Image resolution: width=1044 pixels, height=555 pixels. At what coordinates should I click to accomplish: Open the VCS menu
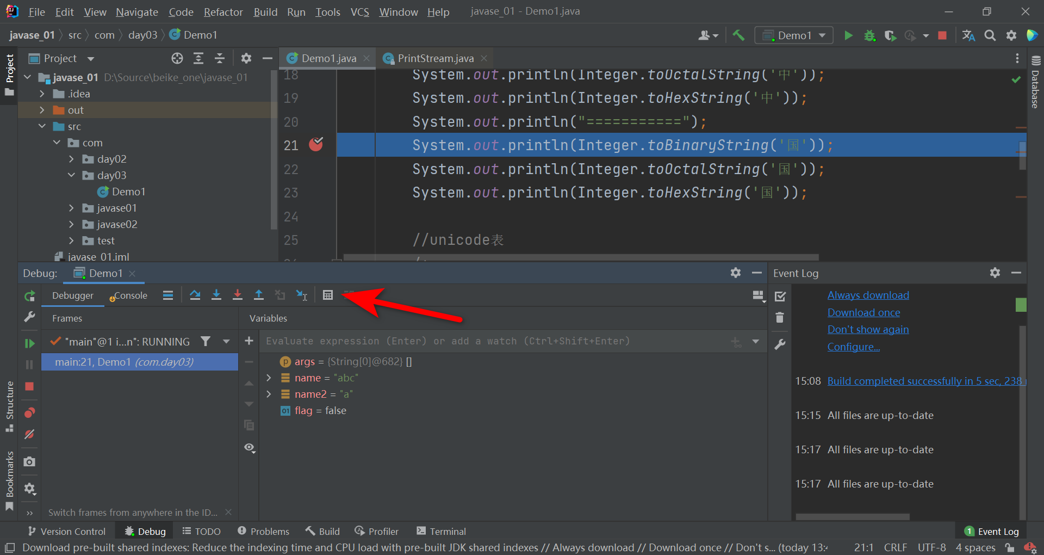359,12
